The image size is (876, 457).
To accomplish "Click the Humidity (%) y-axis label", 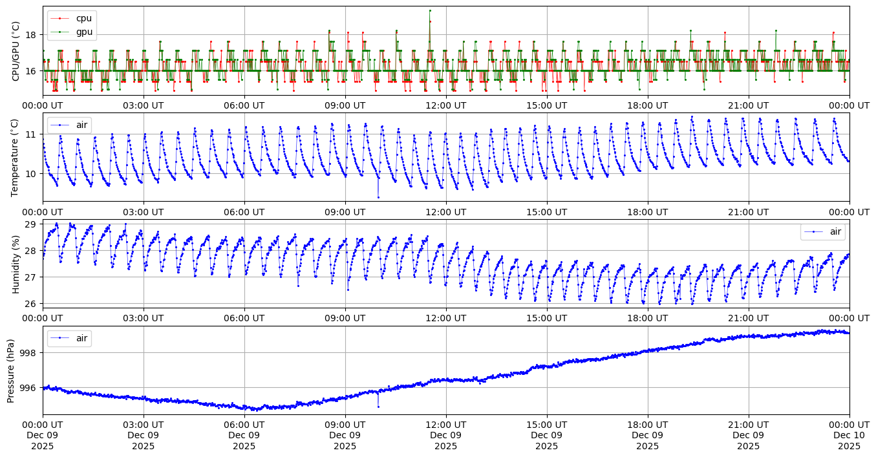I will 16,264.
